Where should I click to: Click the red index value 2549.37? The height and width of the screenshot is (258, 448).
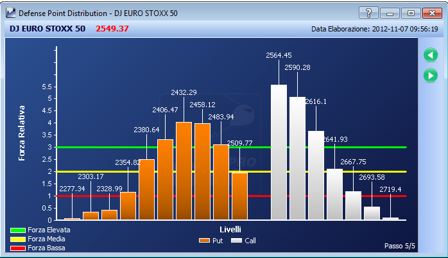pos(112,29)
